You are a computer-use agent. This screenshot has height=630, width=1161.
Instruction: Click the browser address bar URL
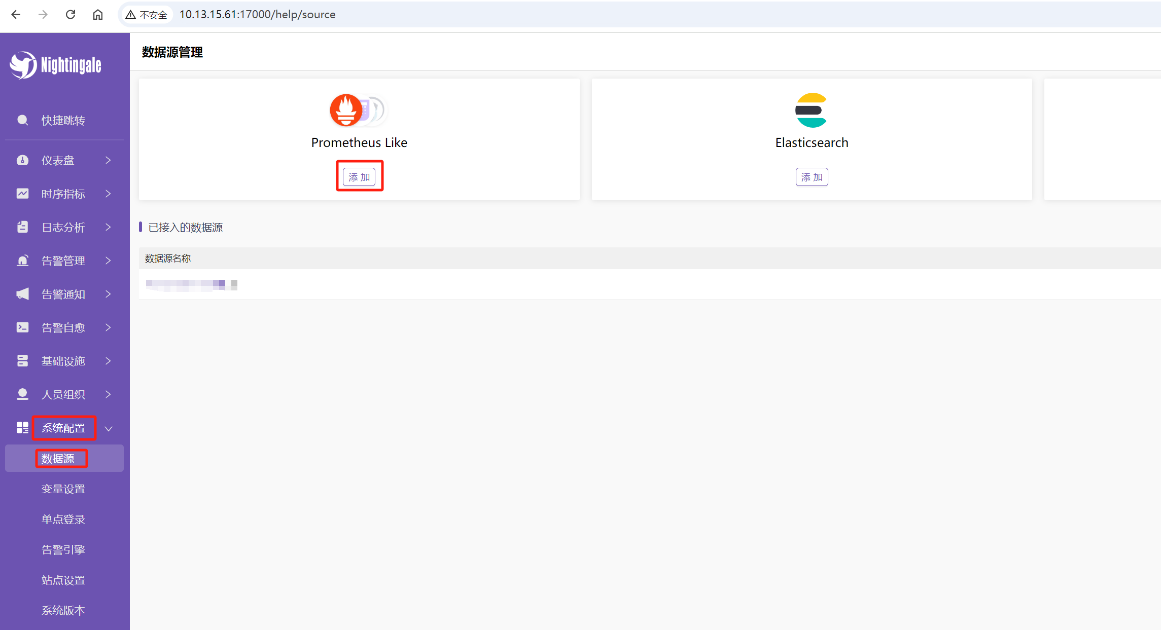coord(257,15)
